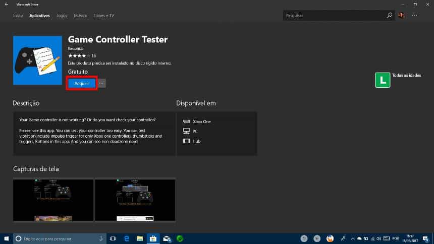The image size is (434, 244).
Task: Open the second app screenshot thumbnail
Action: pyautogui.click(x=135, y=200)
